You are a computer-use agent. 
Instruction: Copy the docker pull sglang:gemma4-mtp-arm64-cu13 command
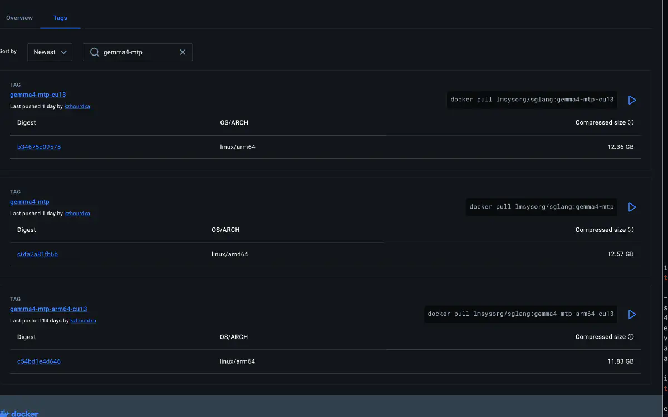click(x=520, y=314)
